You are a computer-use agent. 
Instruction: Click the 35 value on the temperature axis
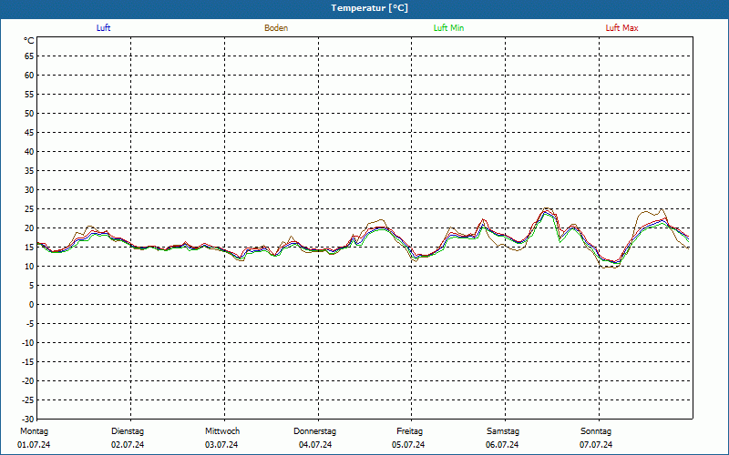(29, 171)
